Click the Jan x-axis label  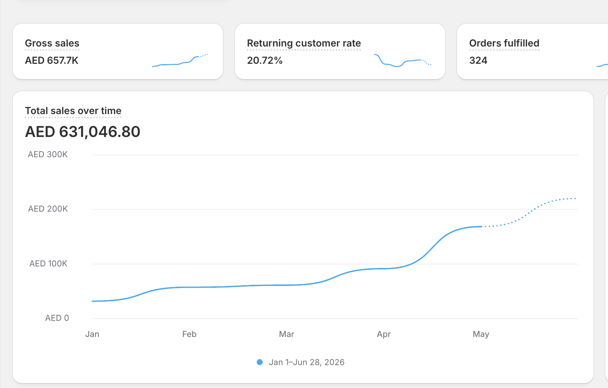pyautogui.click(x=92, y=334)
